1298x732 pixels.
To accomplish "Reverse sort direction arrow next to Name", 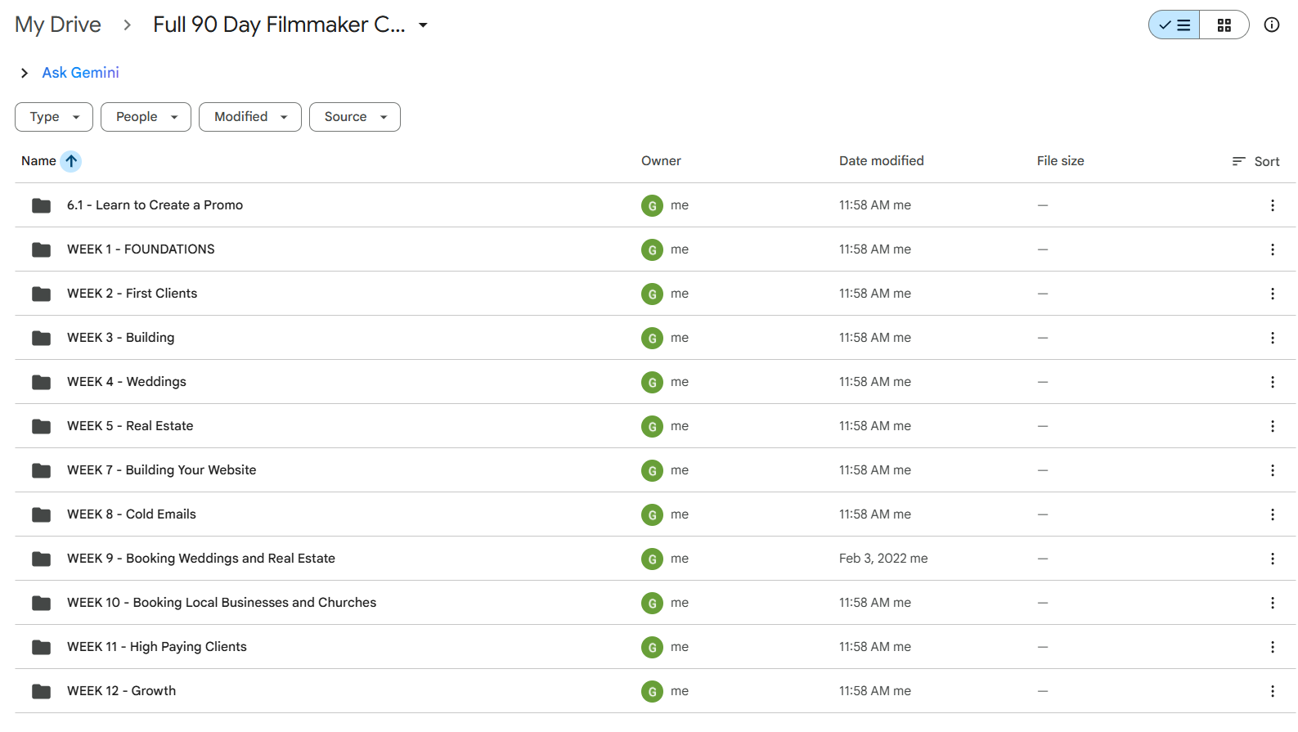I will point(71,161).
